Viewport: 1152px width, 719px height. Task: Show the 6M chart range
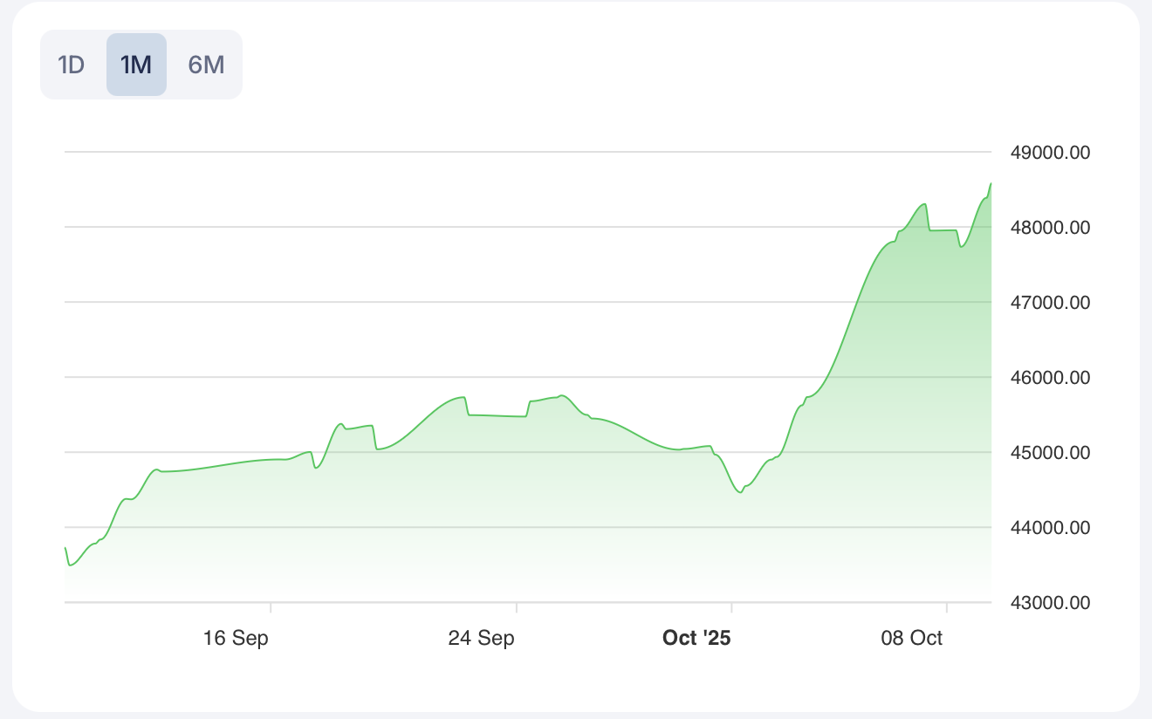click(206, 65)
